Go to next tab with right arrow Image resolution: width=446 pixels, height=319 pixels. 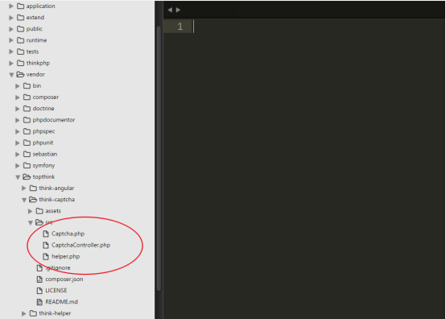pos(178,10)
